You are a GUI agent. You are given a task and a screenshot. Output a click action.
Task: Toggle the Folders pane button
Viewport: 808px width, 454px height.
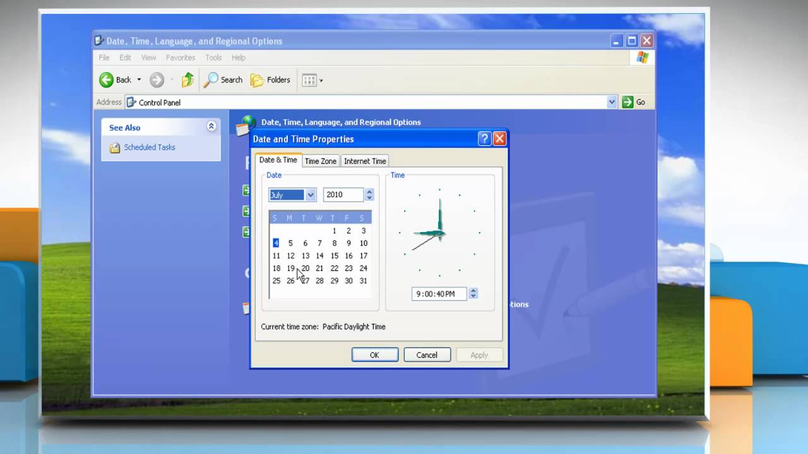pyautogui.click(x=270, y=79)
